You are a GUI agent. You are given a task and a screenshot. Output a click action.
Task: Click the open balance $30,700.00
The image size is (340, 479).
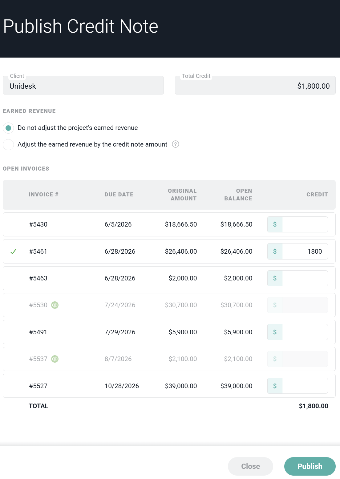click(236, 305)
